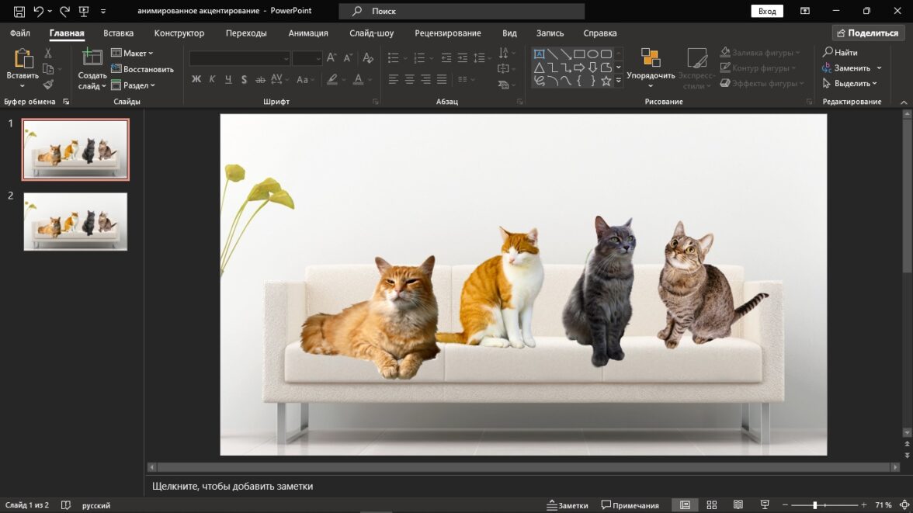Switch to Reading view icon
This screenshot has width=913, height=513.
click(738, 505)
